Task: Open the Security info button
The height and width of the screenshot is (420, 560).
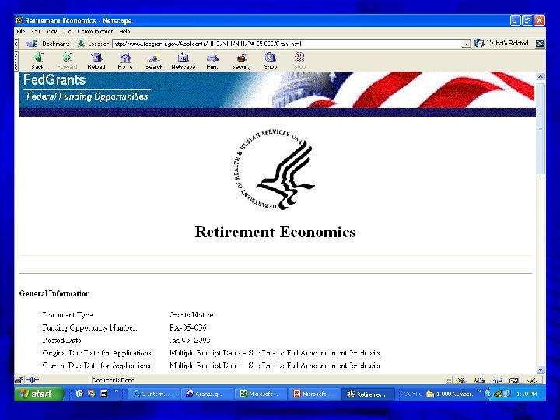Action: (x=241, y=61)
